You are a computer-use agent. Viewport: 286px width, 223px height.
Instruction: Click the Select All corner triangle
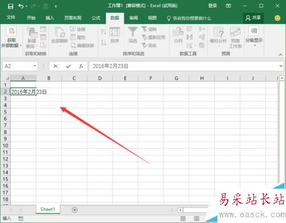tap(7, 78)
